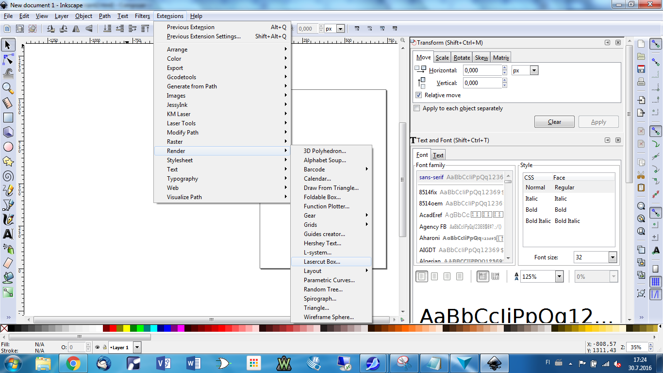Select the Text tool
The image size is (663, 373).
coord(8,234)
